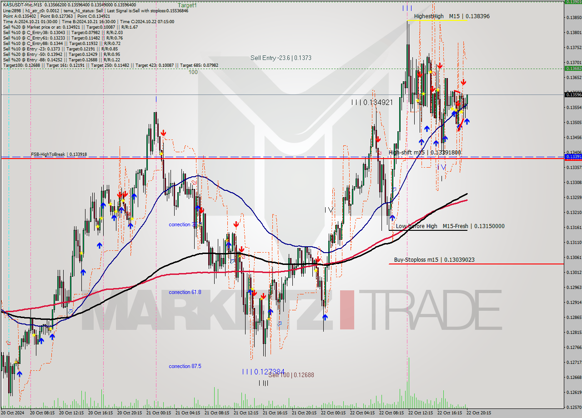Select the I I I 0.127384 wave label
Image resolution: width=582 pixels, height=418 pixels.
pos(264,372)
